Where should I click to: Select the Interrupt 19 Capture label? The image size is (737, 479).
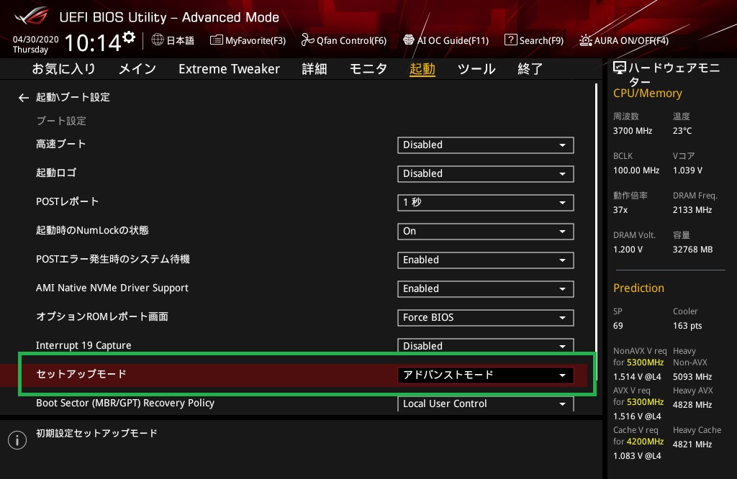(x=83, y=345)
